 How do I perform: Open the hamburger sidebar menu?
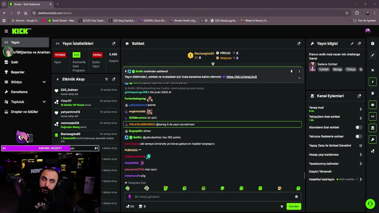[x=6, y=31]
